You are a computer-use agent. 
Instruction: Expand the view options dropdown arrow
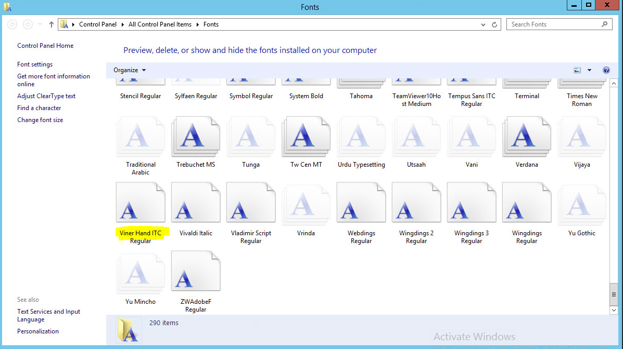tap(589, 70)
